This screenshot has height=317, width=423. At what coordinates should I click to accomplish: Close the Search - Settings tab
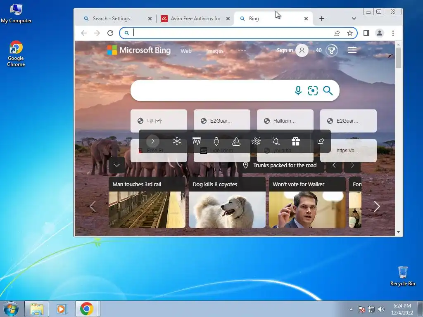click(150, 19)
